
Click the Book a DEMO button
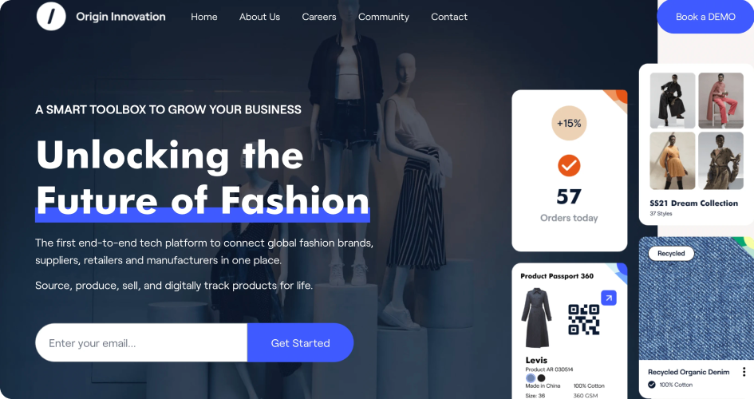(705, 17)
